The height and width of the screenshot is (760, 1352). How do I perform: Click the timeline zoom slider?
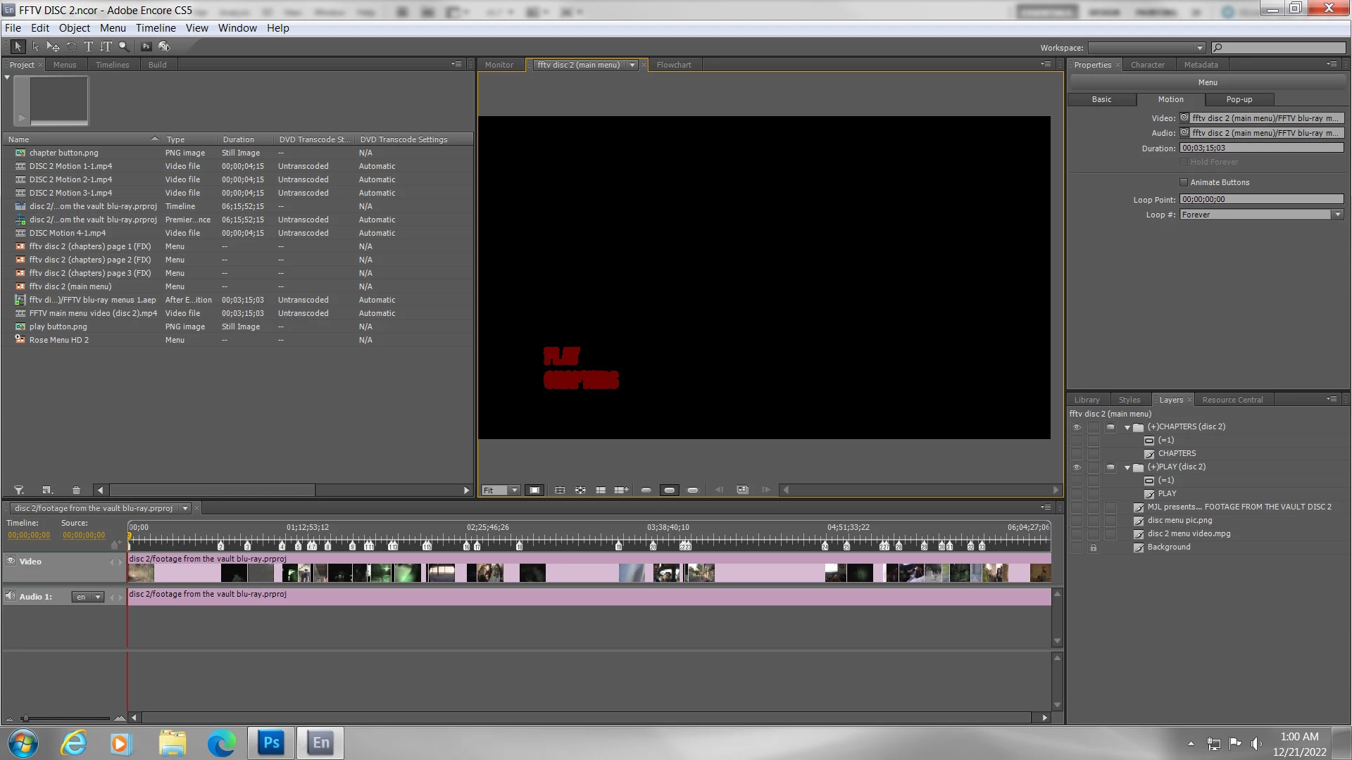coord(25,718)
